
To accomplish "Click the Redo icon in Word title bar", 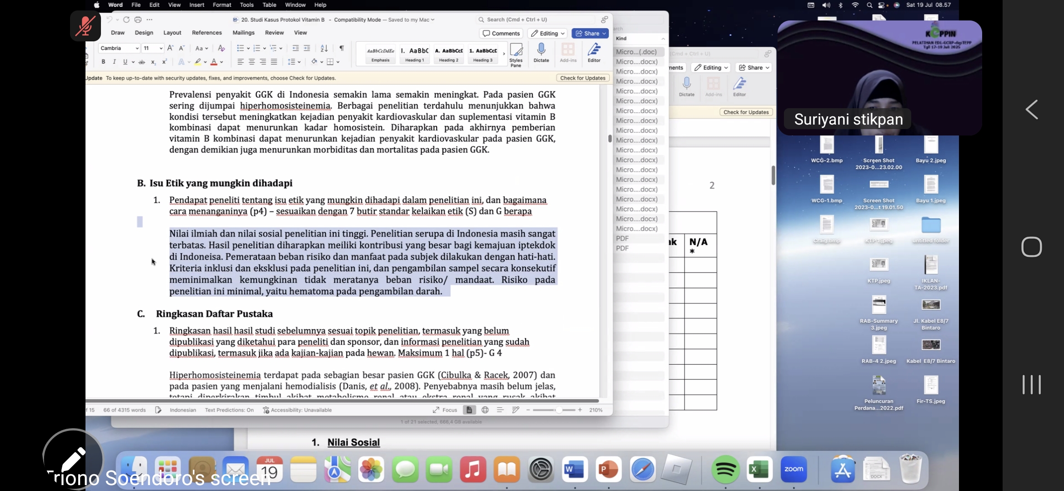I will [x=126, y=20].
